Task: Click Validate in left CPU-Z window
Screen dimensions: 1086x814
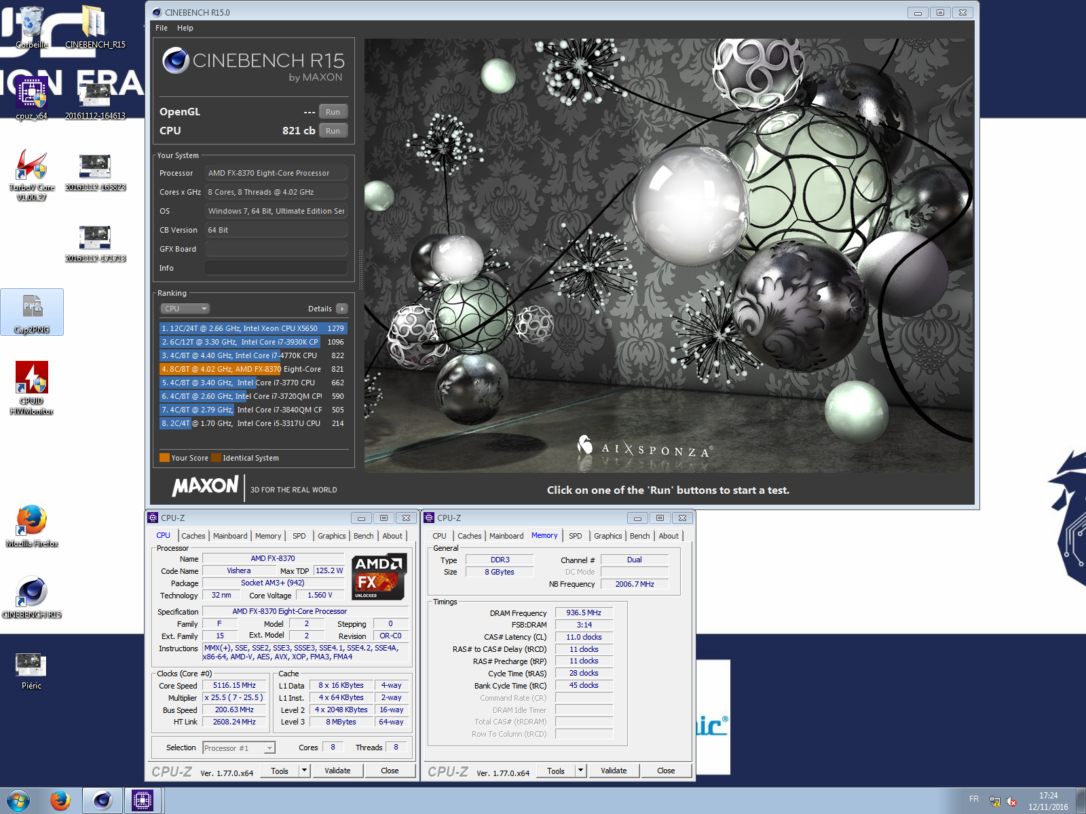Action: pyautogui.click(x=337, y=771)
